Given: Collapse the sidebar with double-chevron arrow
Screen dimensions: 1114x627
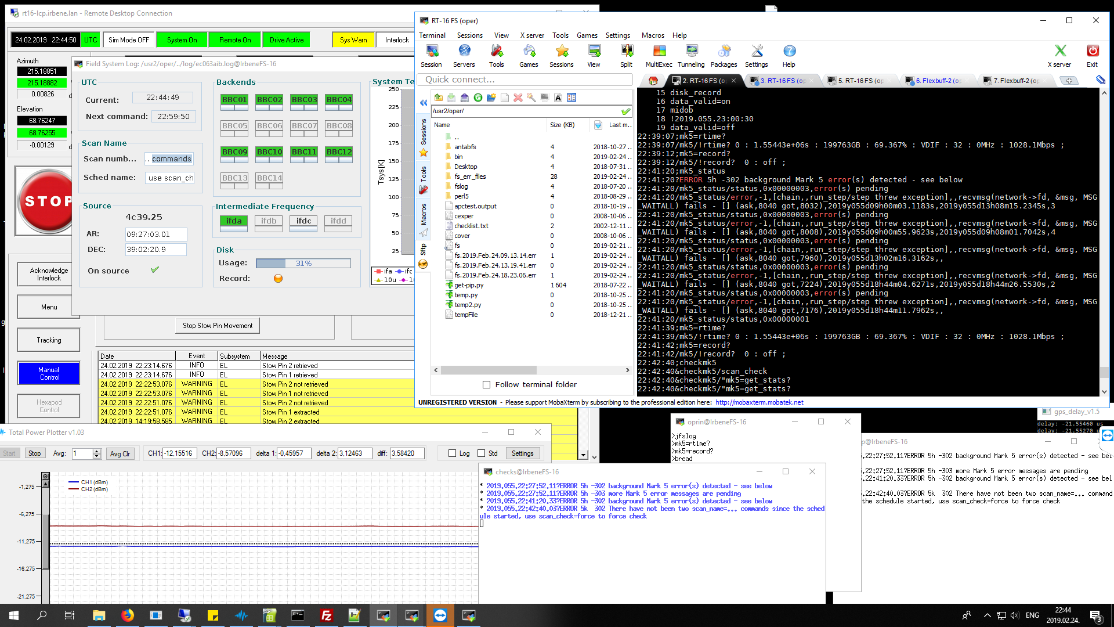Looking at the screenshot, I should click(424, 103).
